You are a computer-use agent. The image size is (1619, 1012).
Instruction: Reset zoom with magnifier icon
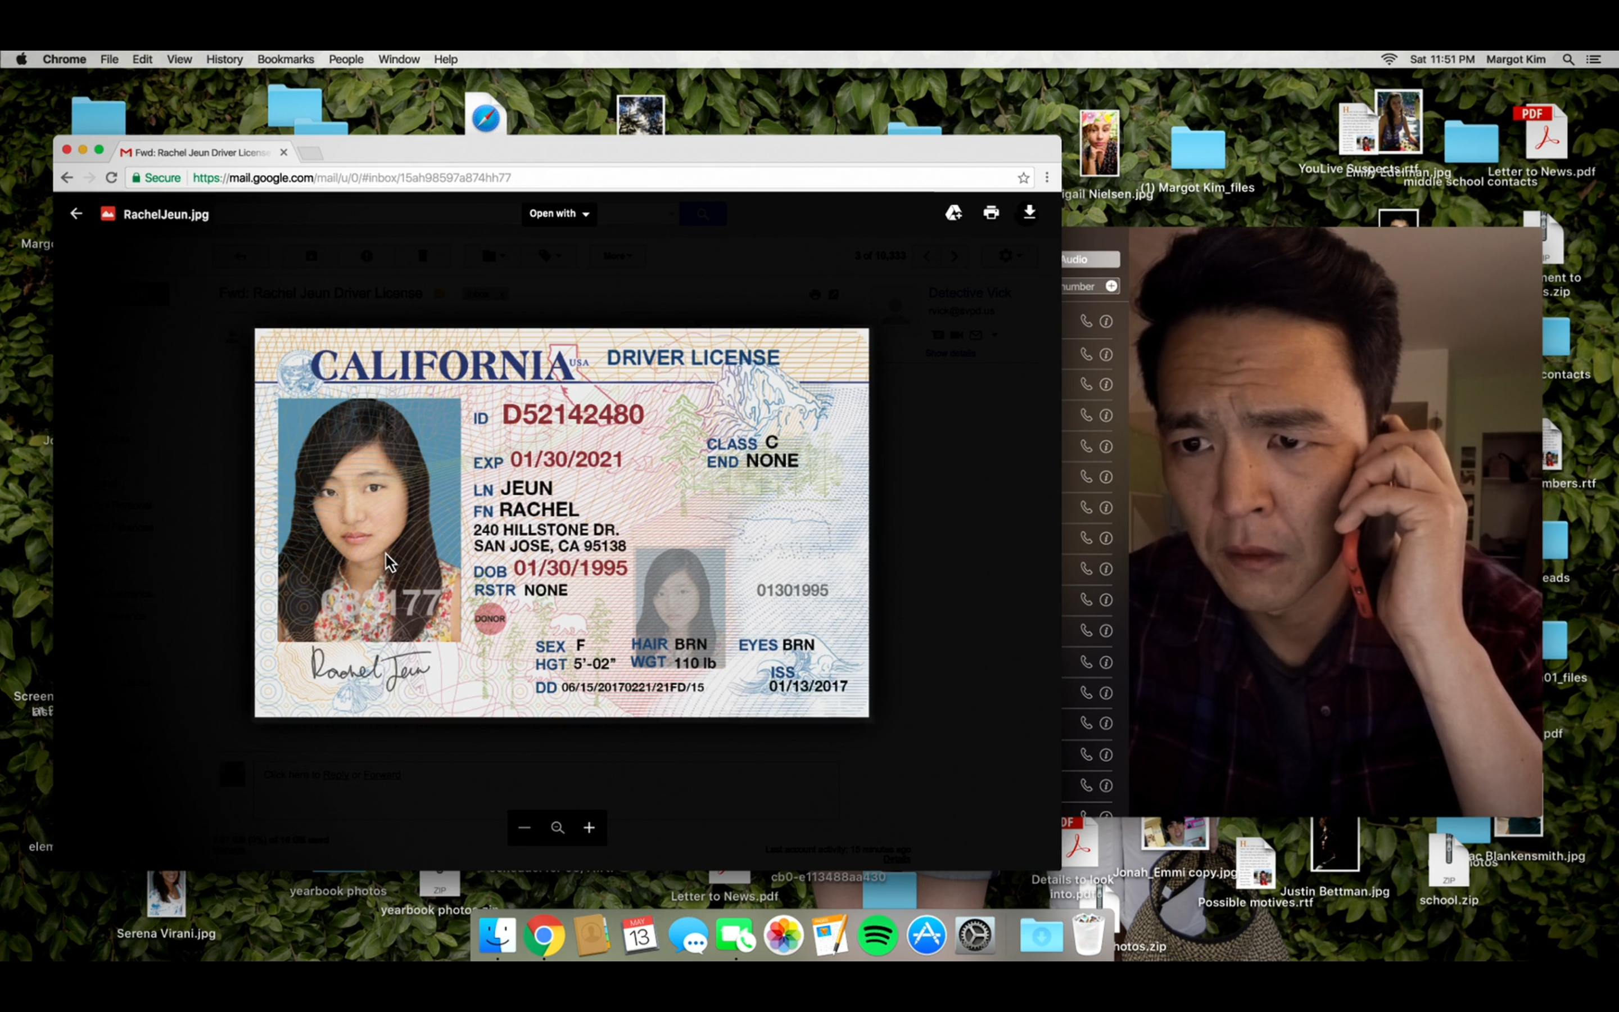click(557, 828)
